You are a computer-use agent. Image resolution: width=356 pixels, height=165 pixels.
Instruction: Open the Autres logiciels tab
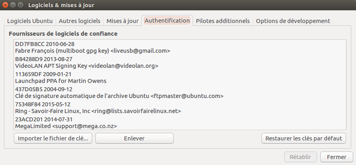79,21
